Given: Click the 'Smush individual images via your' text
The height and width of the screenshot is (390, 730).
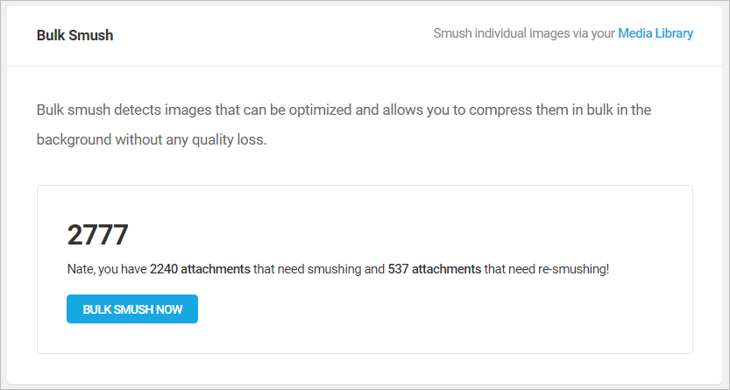Looking at the screenshot, I should coord(524,33).
